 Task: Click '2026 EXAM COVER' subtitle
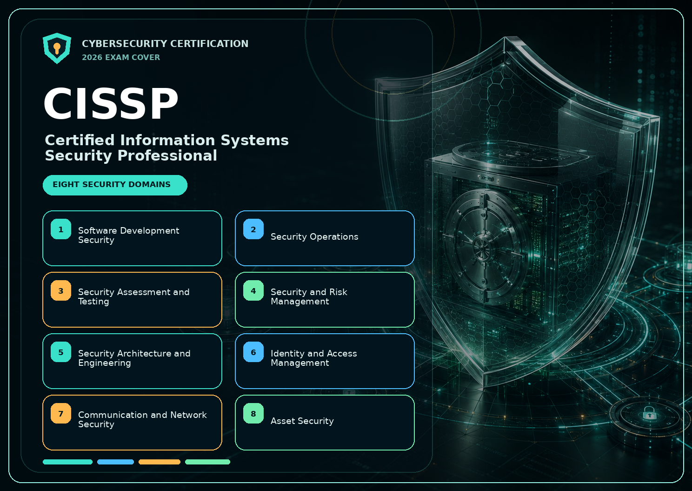(x=121, y=57)
